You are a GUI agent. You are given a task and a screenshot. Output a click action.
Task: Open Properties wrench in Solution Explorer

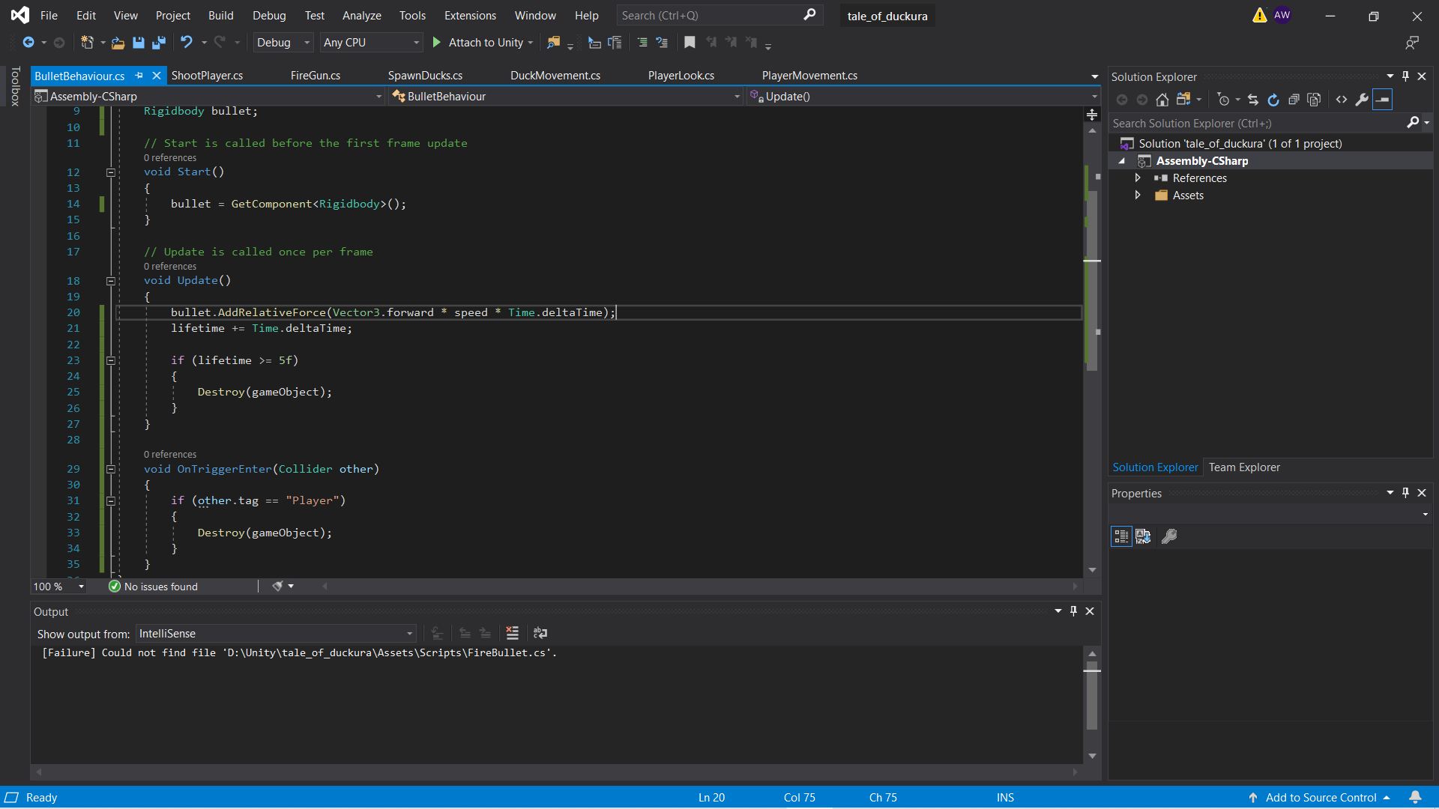point(1362,100)
